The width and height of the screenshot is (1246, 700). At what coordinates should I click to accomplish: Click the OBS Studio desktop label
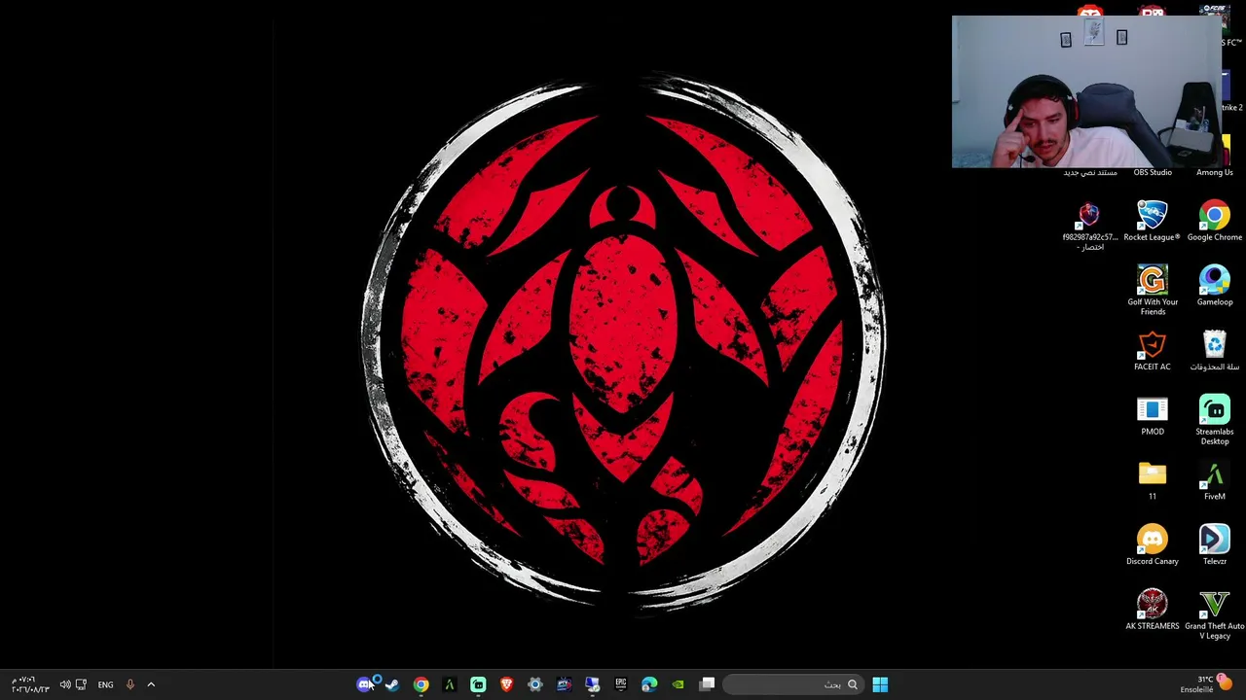coord(1153,172)
